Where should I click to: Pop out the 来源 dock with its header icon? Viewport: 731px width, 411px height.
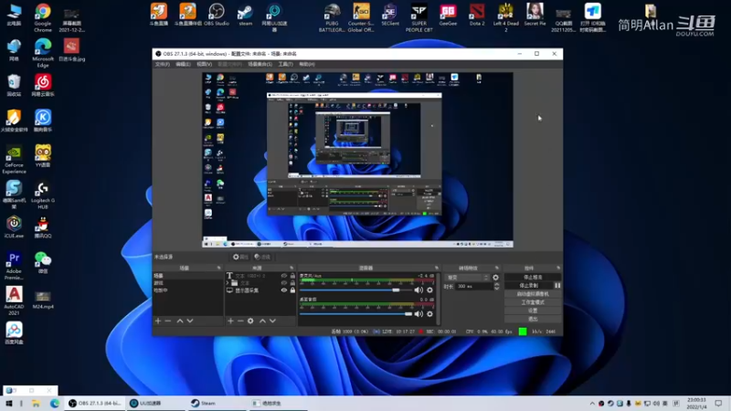pyautogui.click(x=291, y=268)
